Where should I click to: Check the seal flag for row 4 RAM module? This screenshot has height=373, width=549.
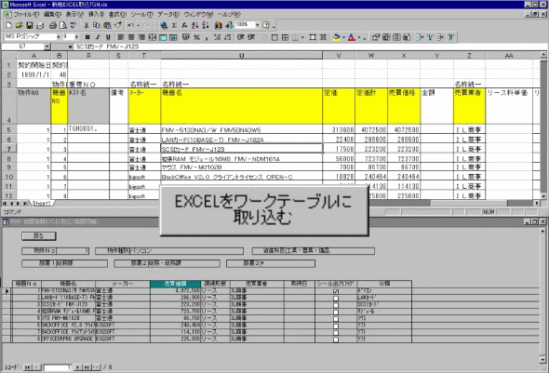pos(336,313)
